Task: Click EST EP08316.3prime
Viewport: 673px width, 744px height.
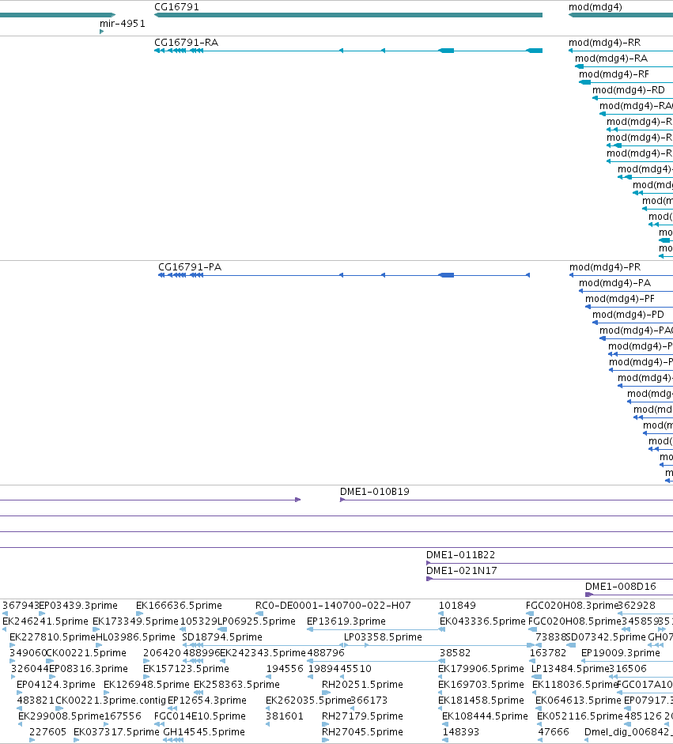Action: [89, 669]
